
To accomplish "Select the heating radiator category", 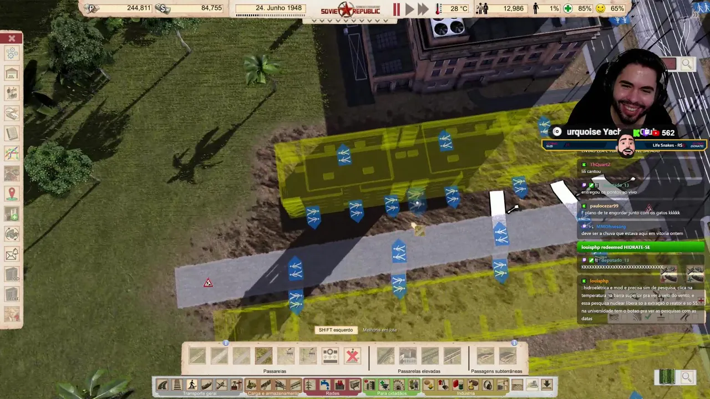I will [340, 385].
